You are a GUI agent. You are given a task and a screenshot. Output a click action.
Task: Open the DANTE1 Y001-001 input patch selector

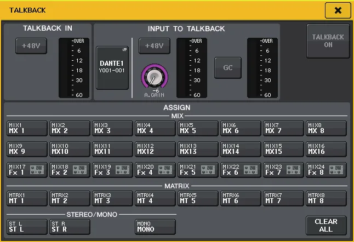point(112,68)
